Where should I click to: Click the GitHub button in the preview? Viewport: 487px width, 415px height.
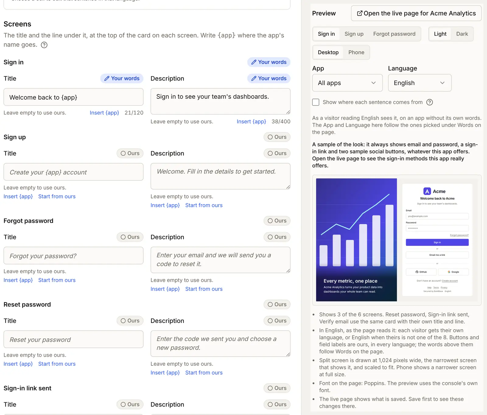421,272
